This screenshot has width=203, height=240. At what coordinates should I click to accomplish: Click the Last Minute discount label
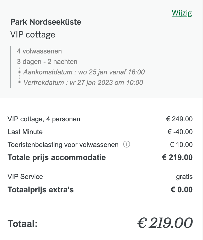tap(25, 132)
